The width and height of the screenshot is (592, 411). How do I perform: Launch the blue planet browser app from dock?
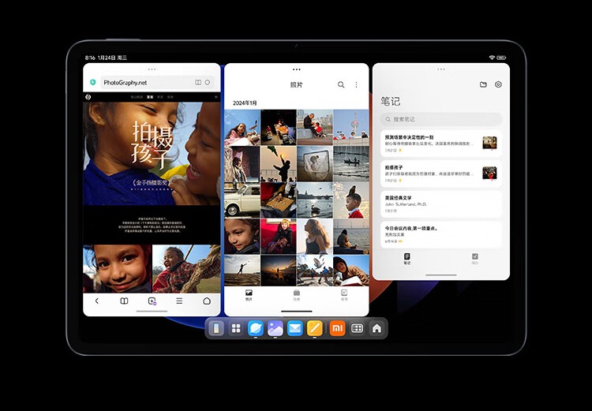pos(256,328)
